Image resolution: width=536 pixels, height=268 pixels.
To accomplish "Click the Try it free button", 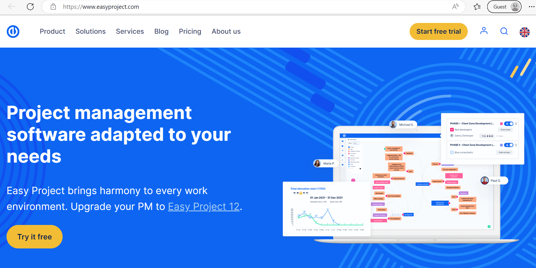I will (35, 237).
